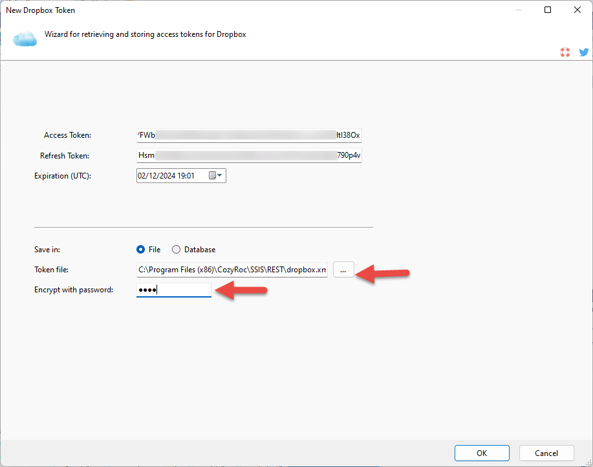The height and width of the screenshot is (467, 593).
Task: Dismiss dialog with Cancel button
Action: coord(546,453)
